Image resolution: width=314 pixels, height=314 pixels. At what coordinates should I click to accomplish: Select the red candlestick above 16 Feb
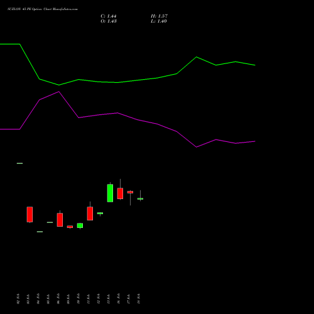pyautogui.click(x=120, y=193)
